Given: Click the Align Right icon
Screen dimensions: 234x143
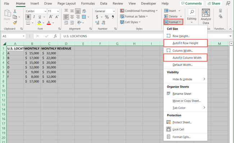Looking at the screenshot, I should tap(78, 17).
